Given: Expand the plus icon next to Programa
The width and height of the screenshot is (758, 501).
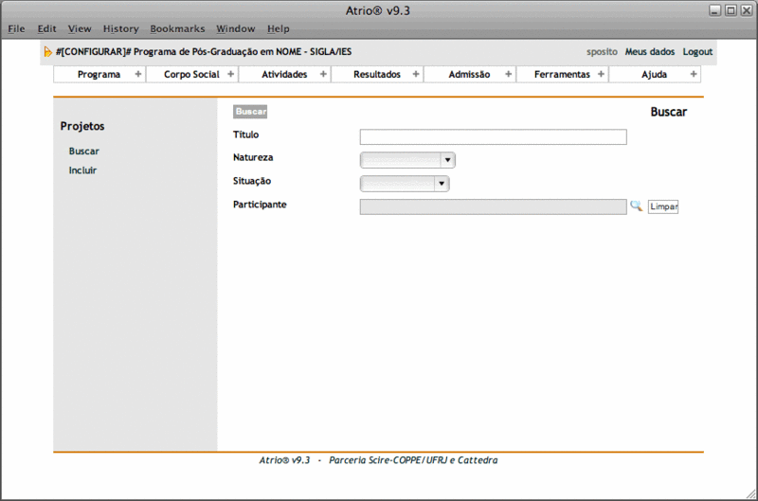Looking at the screenshot, I should pos(137,75).
